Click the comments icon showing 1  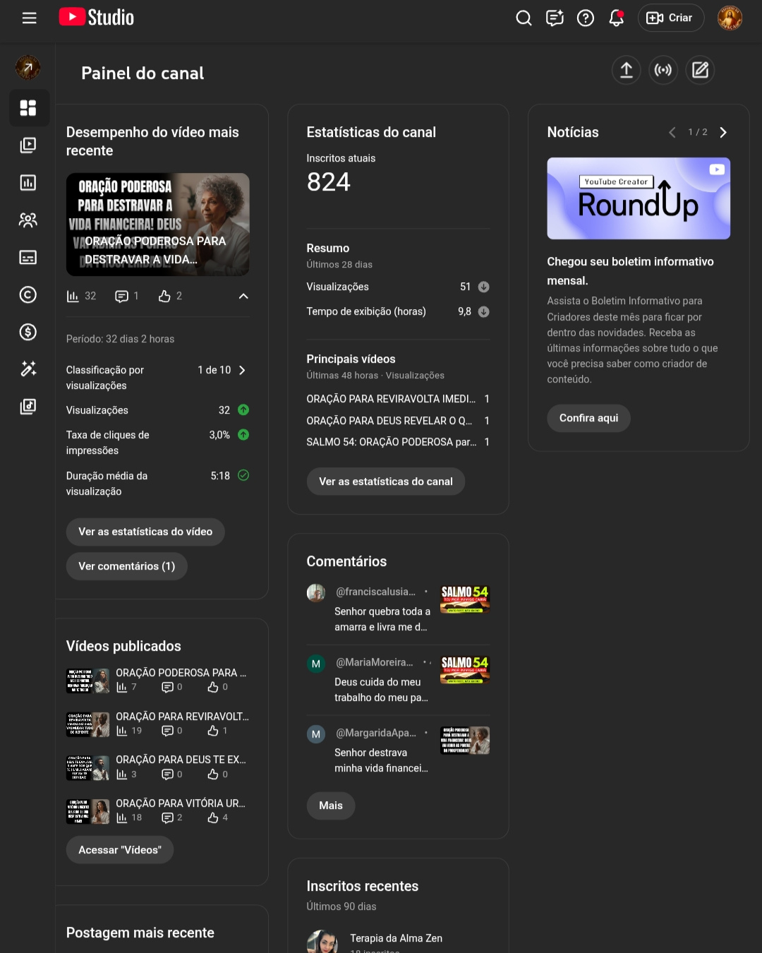122,296
